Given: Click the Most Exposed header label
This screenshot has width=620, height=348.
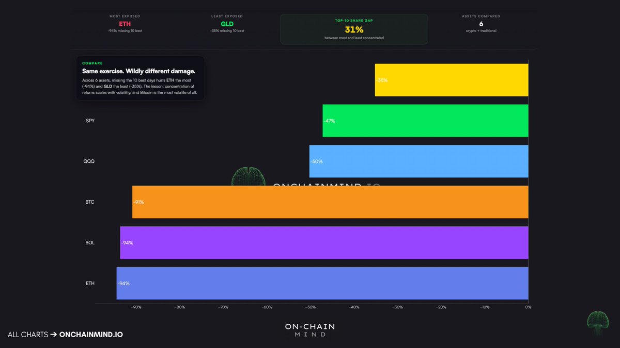Looking at the screenshot, I should tap(125, 16).
